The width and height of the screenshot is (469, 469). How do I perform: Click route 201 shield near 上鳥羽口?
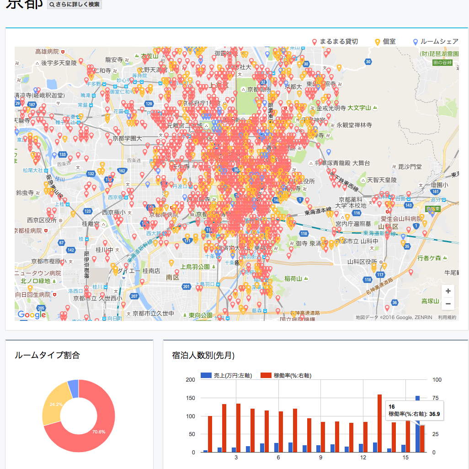coord(187,287)
